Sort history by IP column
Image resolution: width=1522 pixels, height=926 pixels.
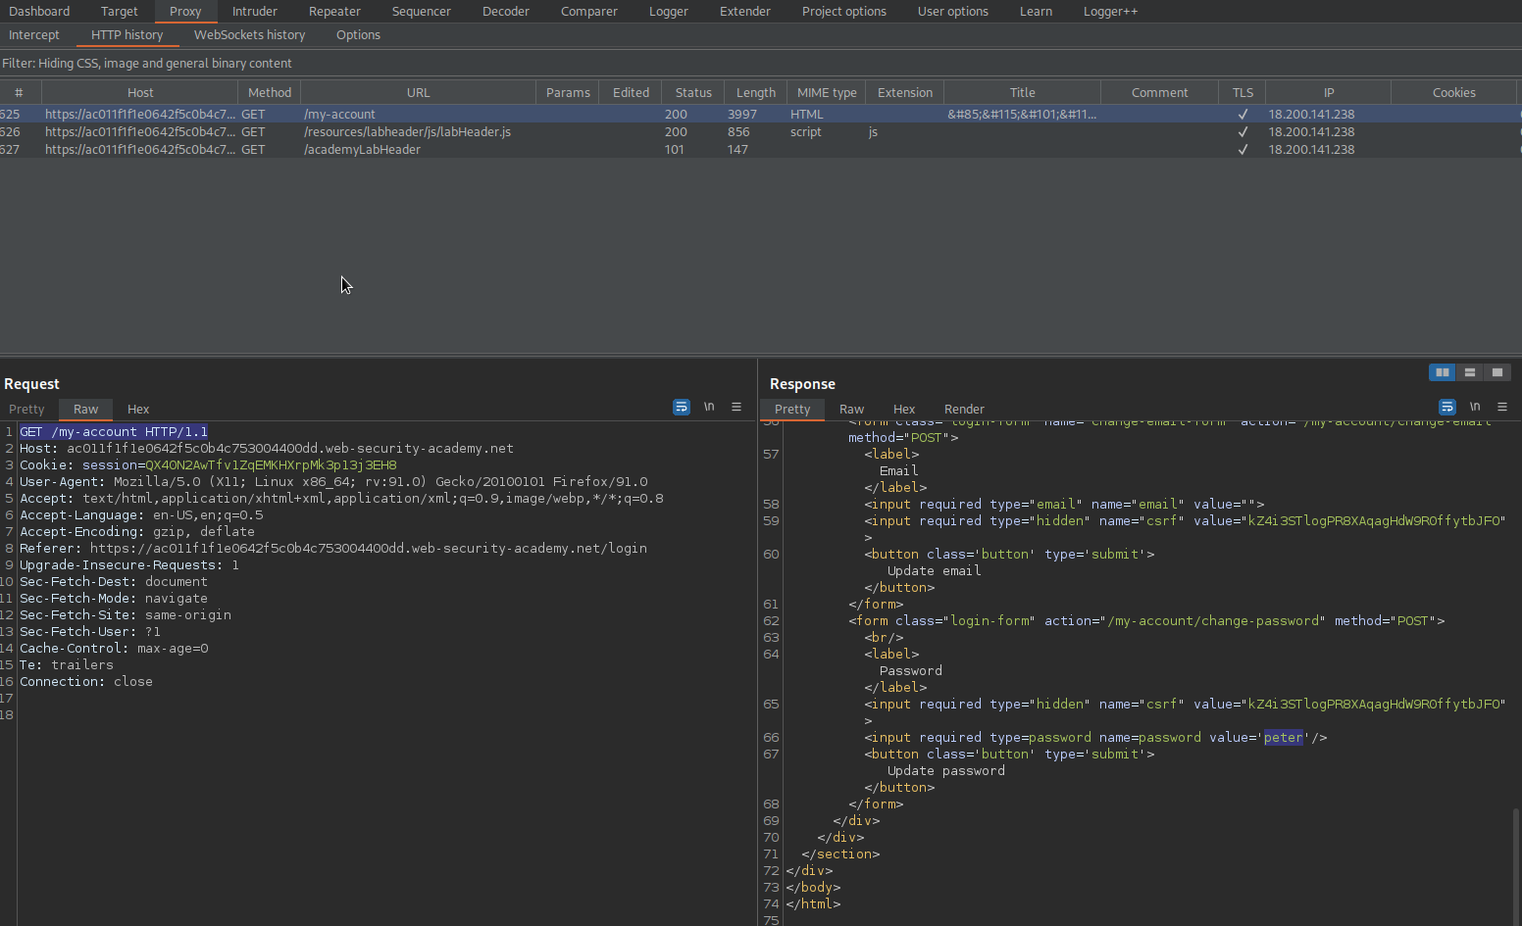(x=1329, y=92)
